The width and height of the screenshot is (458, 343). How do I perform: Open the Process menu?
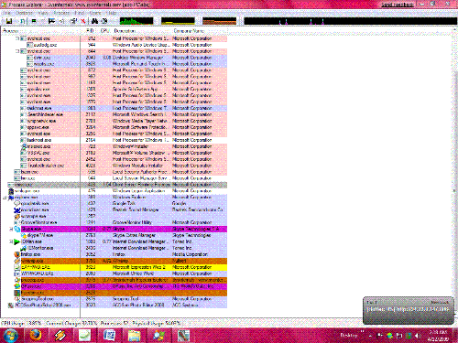[x=61, y=13]
